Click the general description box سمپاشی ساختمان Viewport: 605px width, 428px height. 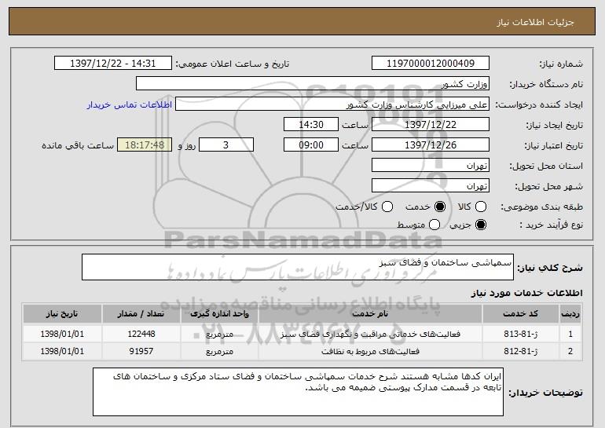coord(298,267)
